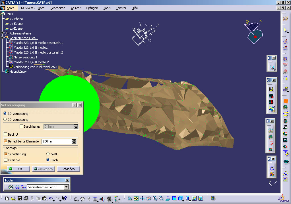Save the part with the floppy disk icon
The image size is (291, 204).
pyautogui.click(x=20, y=198)
